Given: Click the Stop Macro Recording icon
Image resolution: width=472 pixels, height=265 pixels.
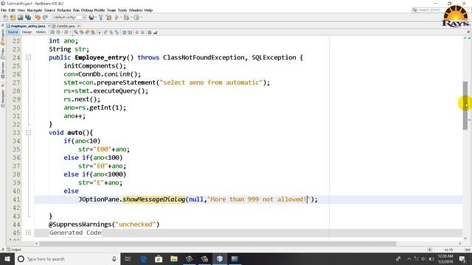Looking at the screenshot, I should [x=142, y=32].
